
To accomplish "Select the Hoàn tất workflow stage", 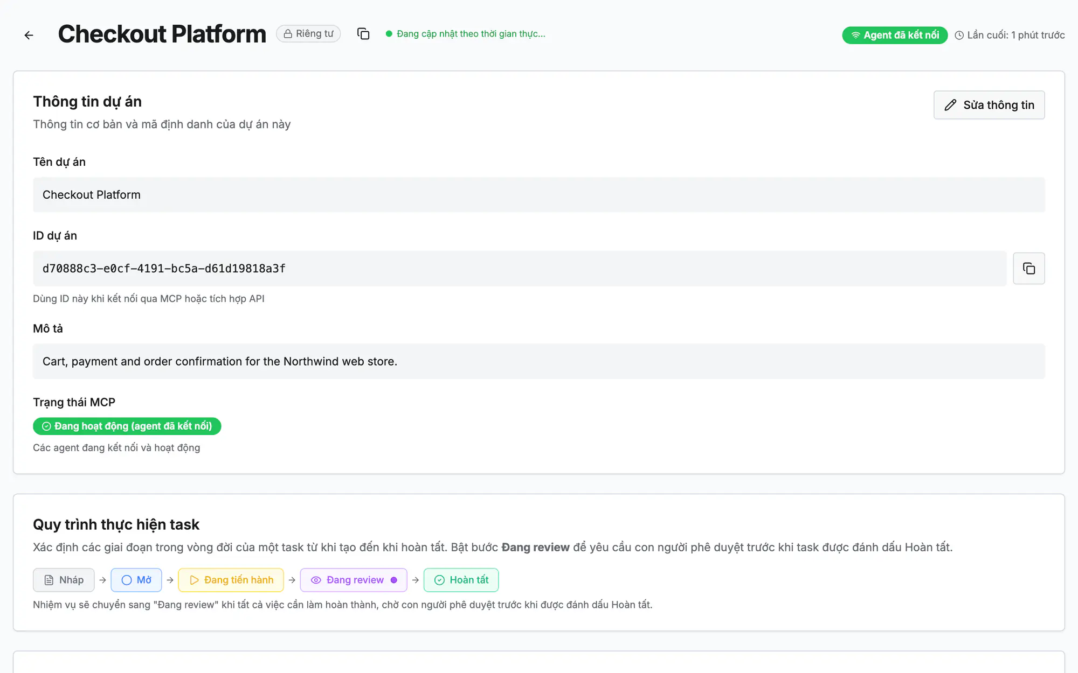I will (x=461, y=580).
